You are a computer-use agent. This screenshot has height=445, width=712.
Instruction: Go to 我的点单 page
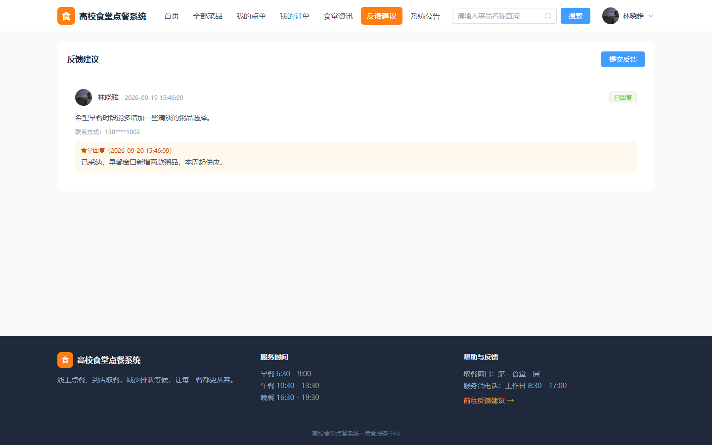[251, 16]
